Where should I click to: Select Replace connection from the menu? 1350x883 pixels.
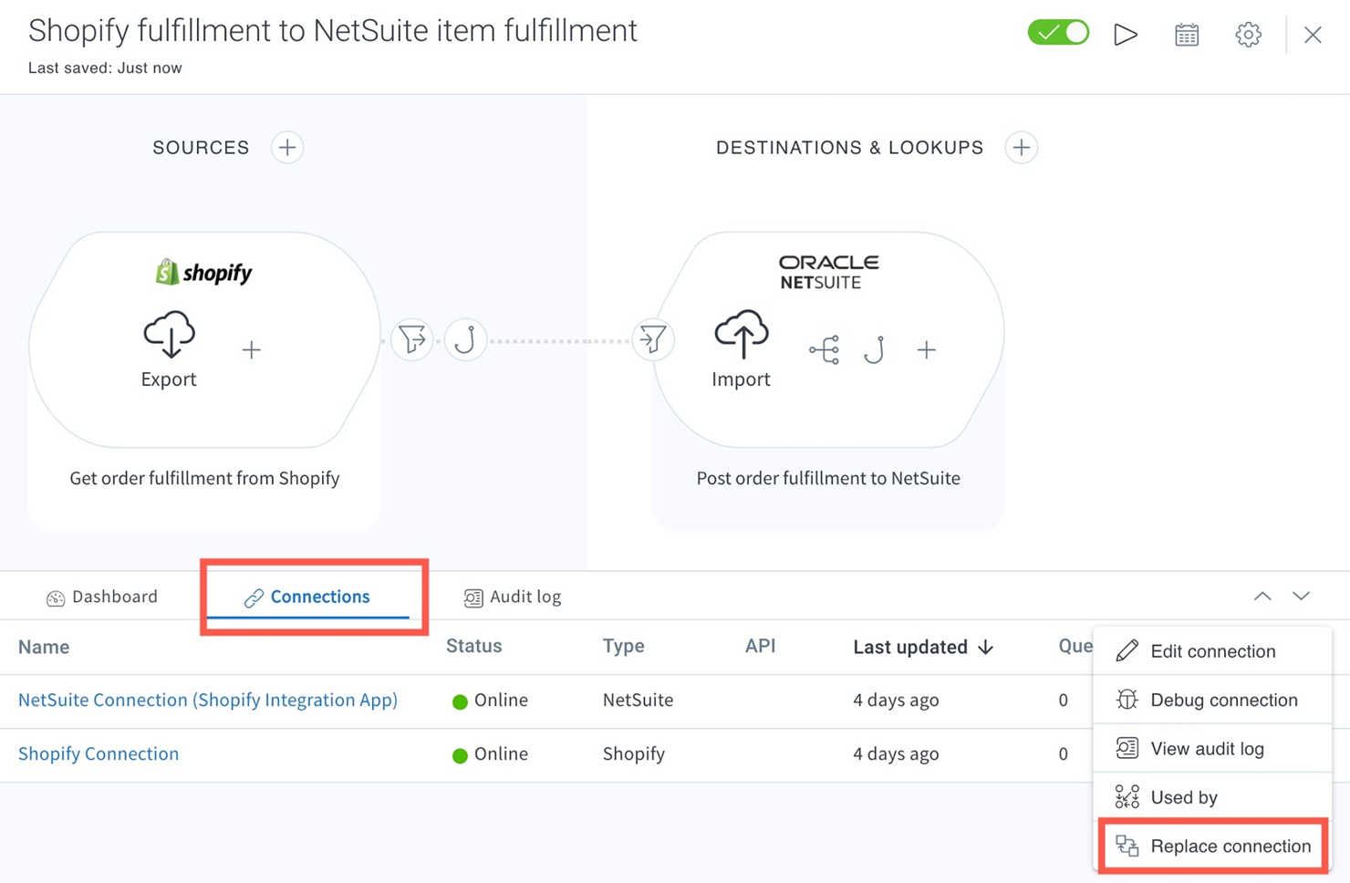[1213, 847]
